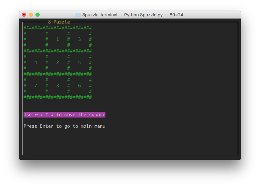Click puzzle tile number 4

(35, 62)
